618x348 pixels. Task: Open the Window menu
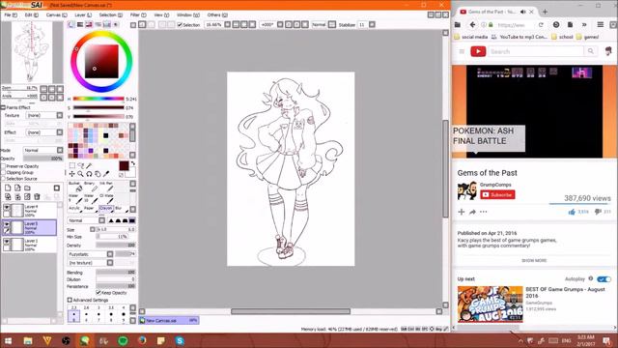point(188,15)
